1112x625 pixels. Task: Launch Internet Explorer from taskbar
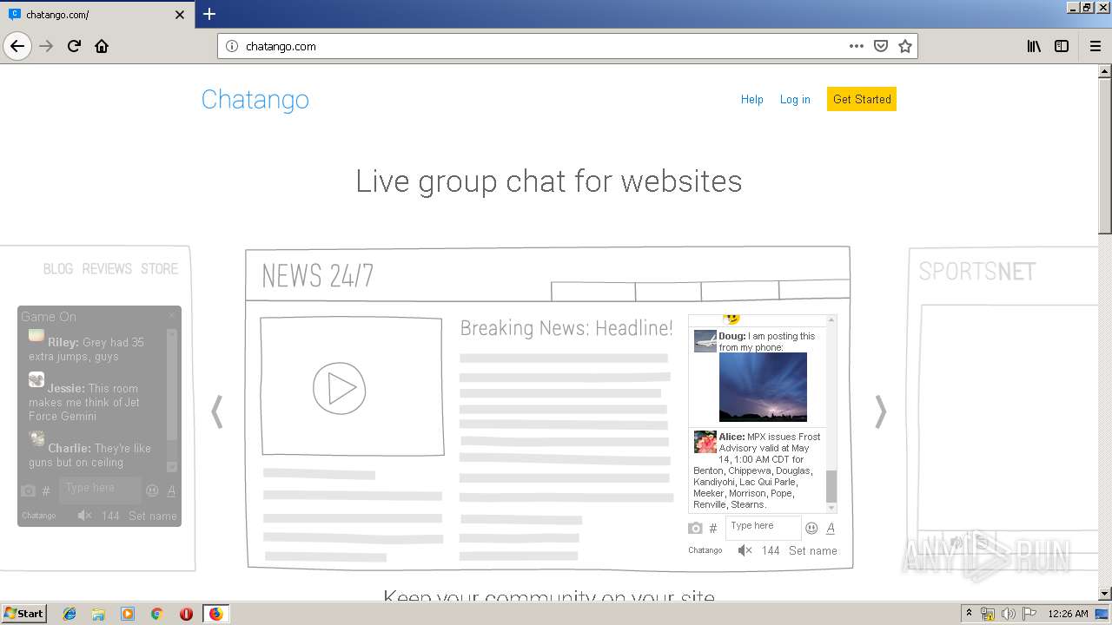(x=69, y=614)
